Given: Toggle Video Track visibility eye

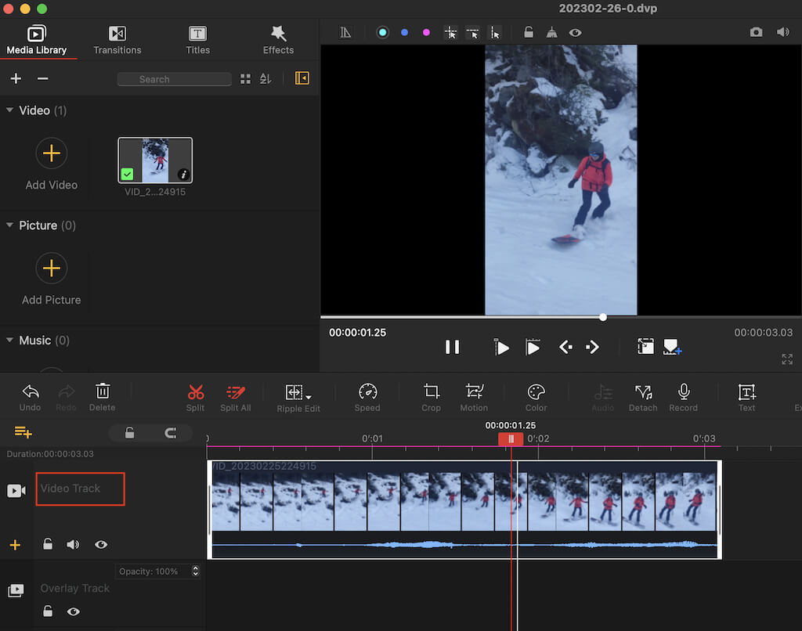Looking at the screenshot, I should (x=101, y=544).
